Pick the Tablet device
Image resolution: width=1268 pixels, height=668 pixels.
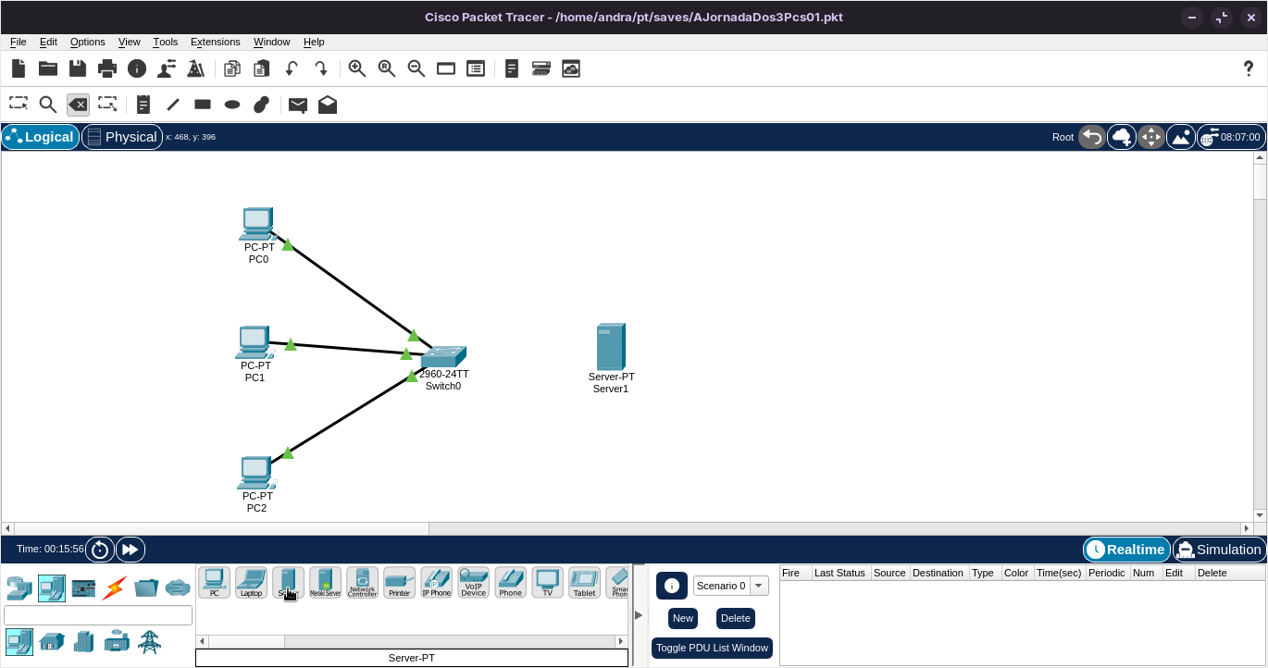584,583
